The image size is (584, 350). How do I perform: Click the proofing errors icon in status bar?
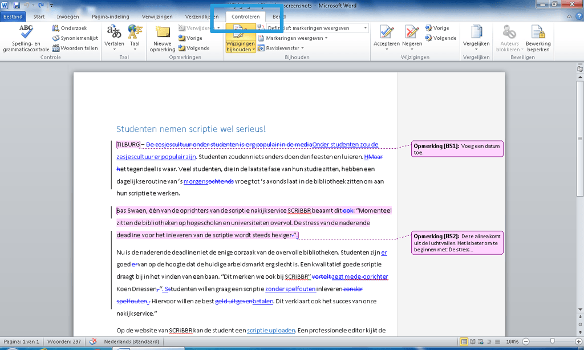point(93,341)
